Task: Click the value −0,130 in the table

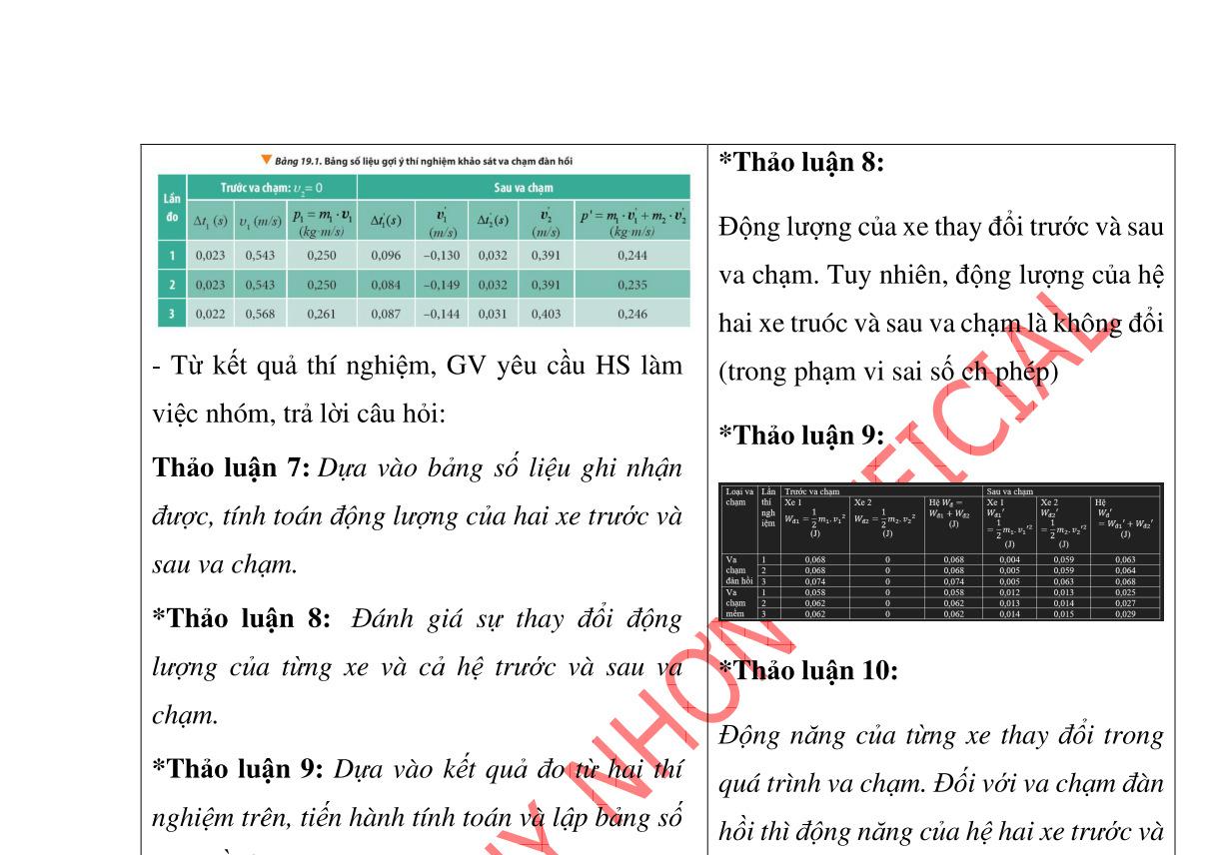Action: coord(441,256)
